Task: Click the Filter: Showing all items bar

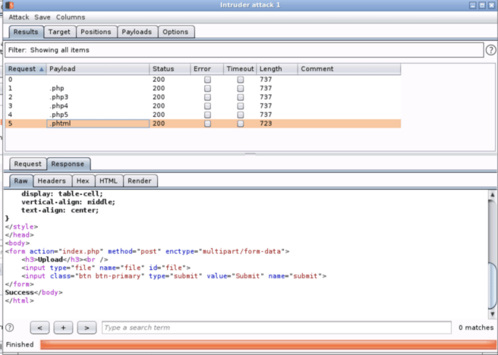Action: [243, 50]
